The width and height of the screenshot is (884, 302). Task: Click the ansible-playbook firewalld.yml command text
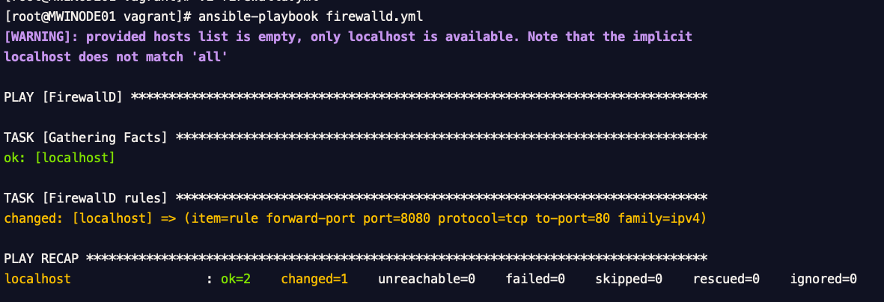(311, 17)
